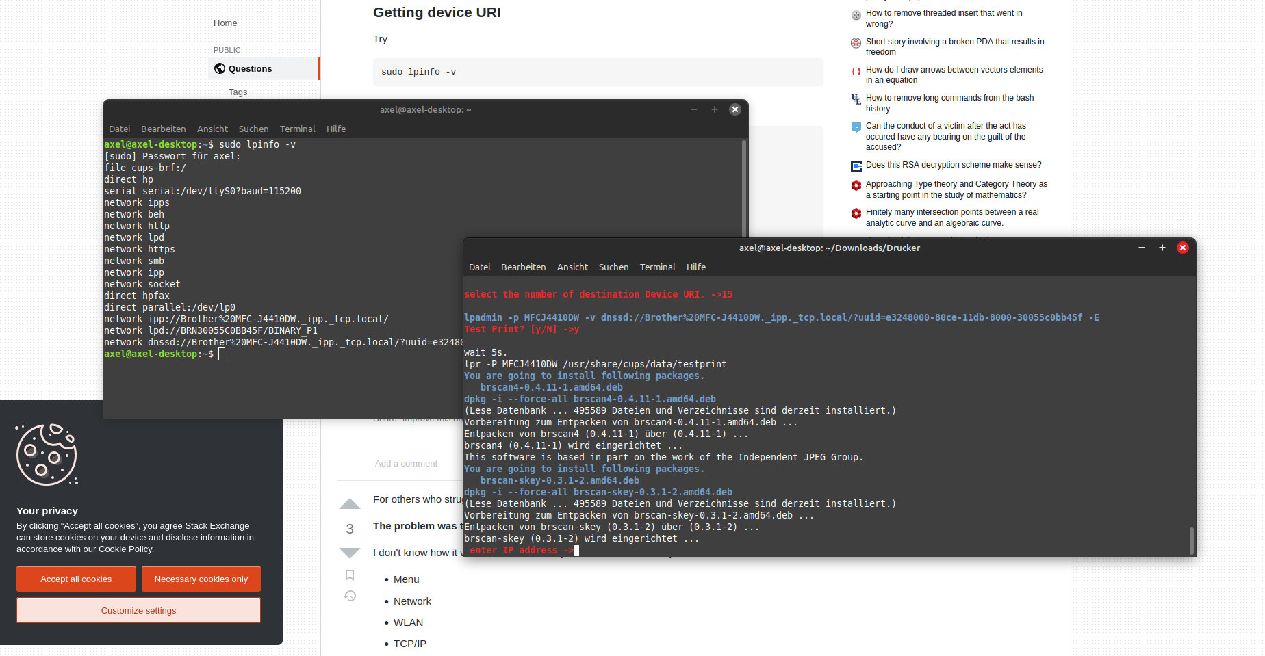Click back terminal's command prompt cursor
The height and width of the screenshot is (656, 1265).
pyautogui.click(x=222, y=354)
